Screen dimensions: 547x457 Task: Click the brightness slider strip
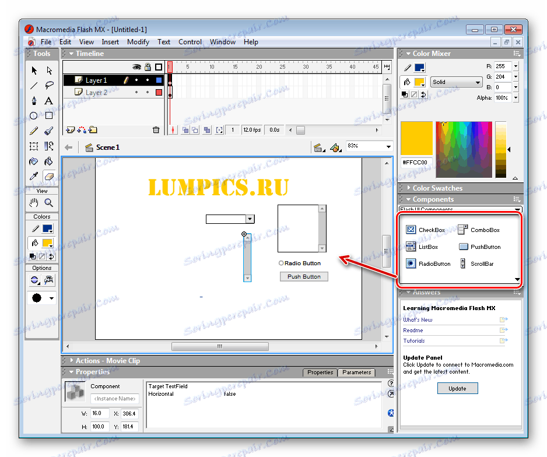pos(500,150)
